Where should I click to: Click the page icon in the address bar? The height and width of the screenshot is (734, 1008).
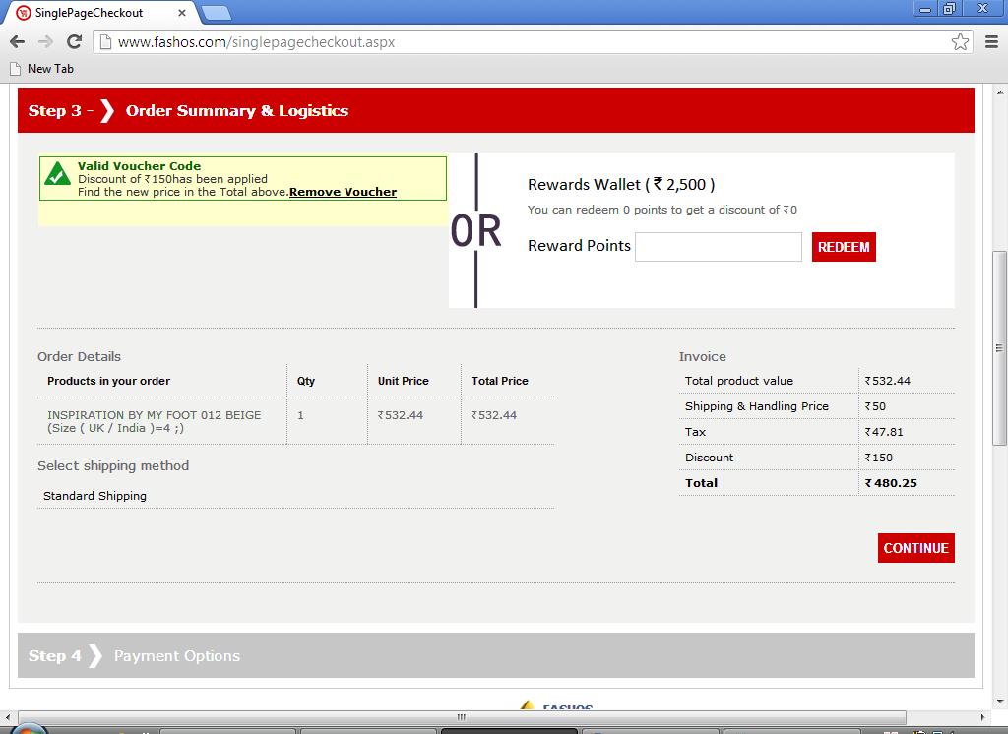[x=105, y=42]
